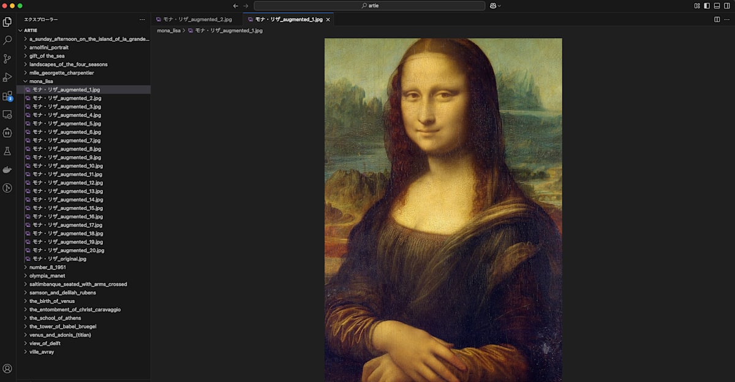The image size is (735, 382).
Task: Select the モナ・リザ_augmented_1.jpg tab
Action: point(288,20)
